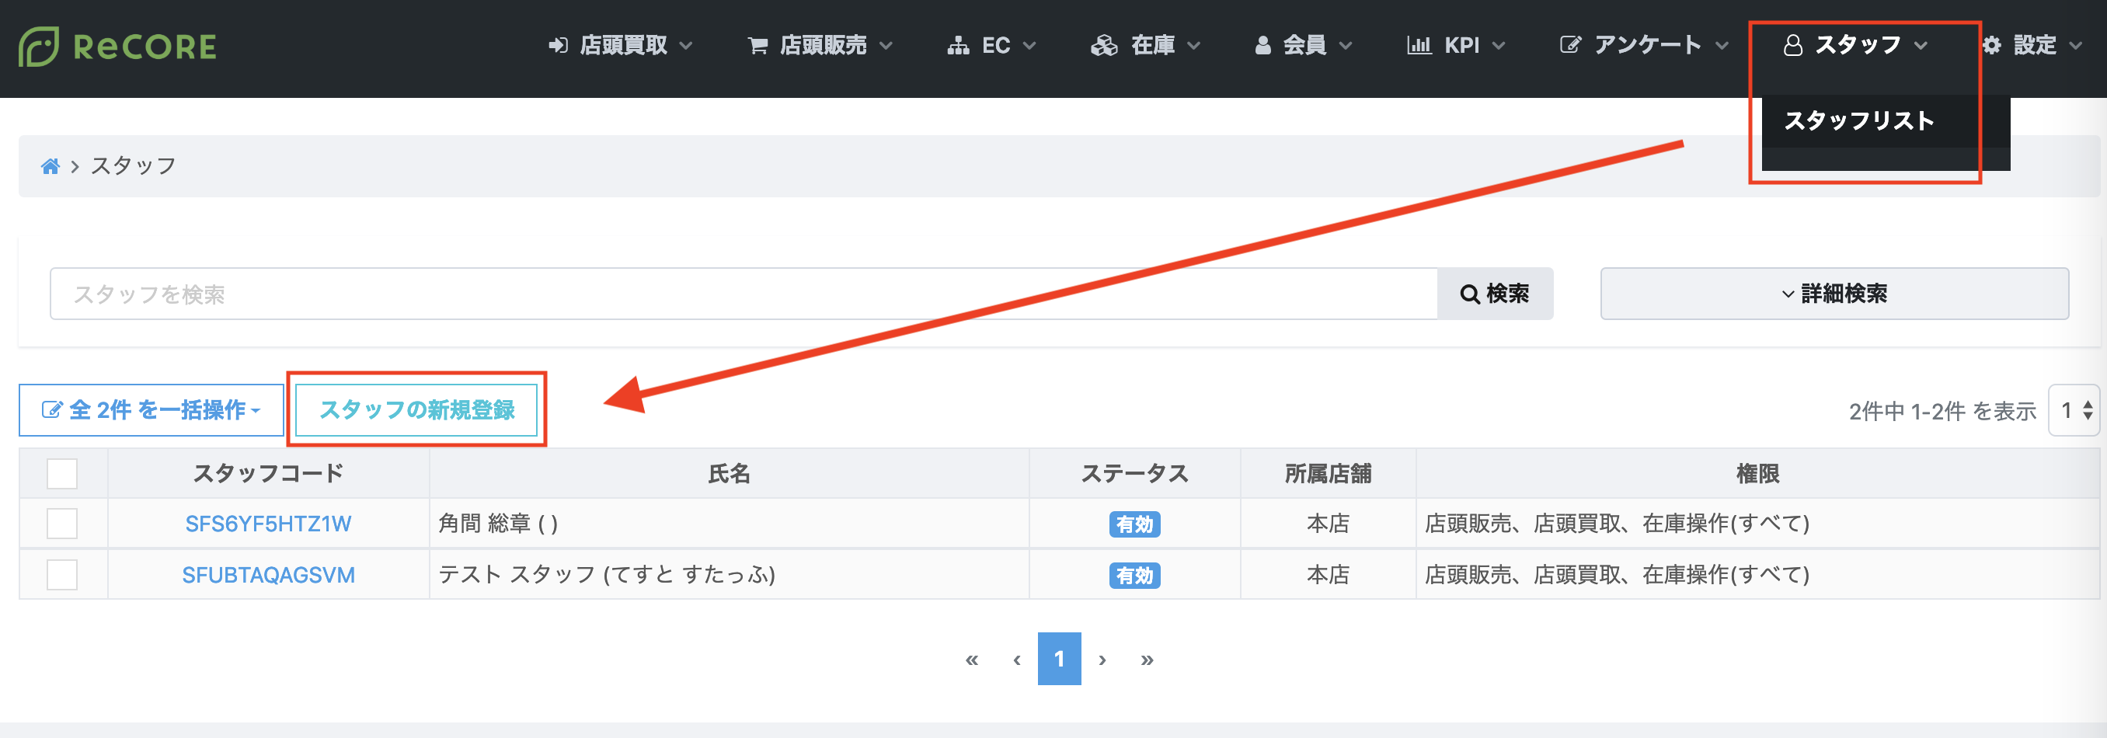
Task: Open the page number selector dropdown
Action: [2075, 411]
